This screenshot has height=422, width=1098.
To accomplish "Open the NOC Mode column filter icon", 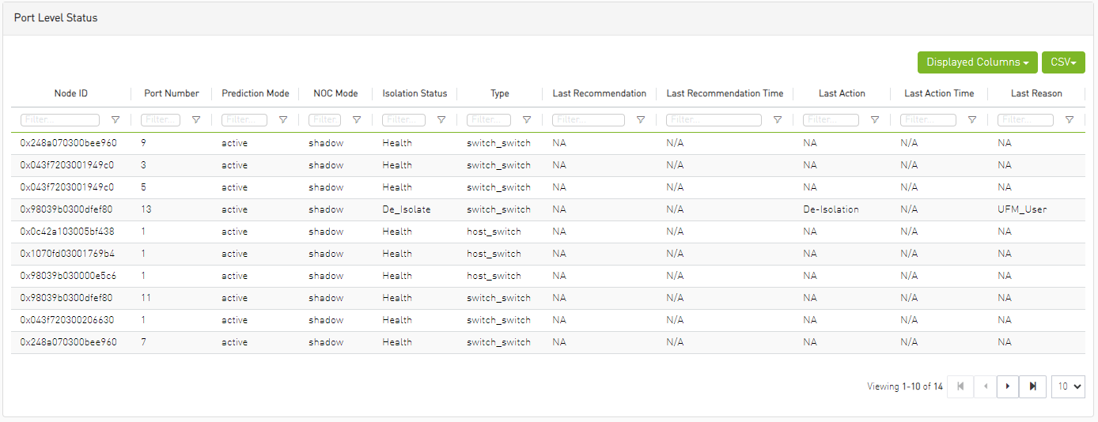I will click(357, 120).
